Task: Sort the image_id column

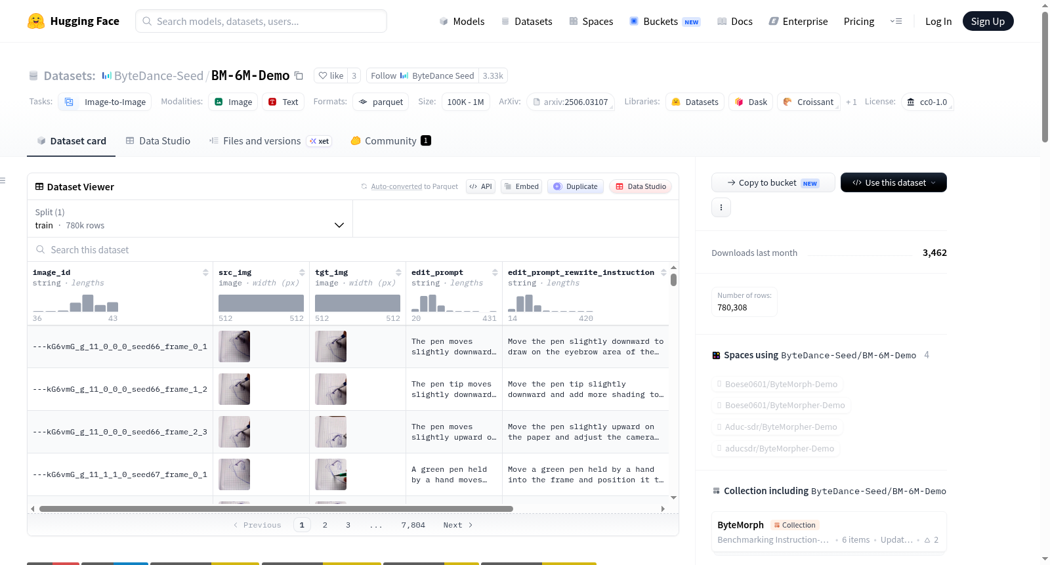Action: click(x=205, y=272)
